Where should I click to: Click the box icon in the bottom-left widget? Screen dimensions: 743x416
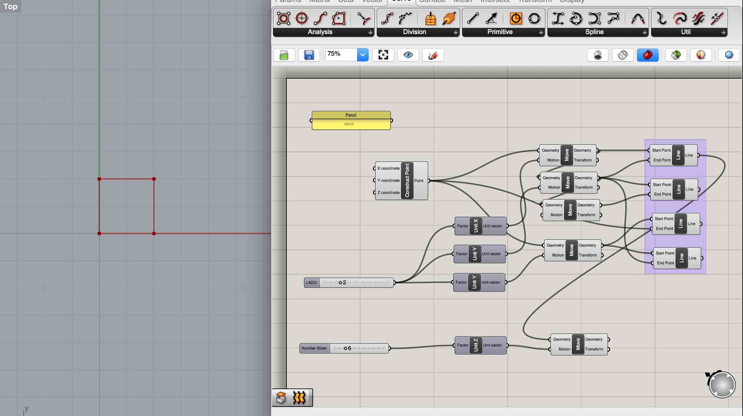click(x=281, y=398)
